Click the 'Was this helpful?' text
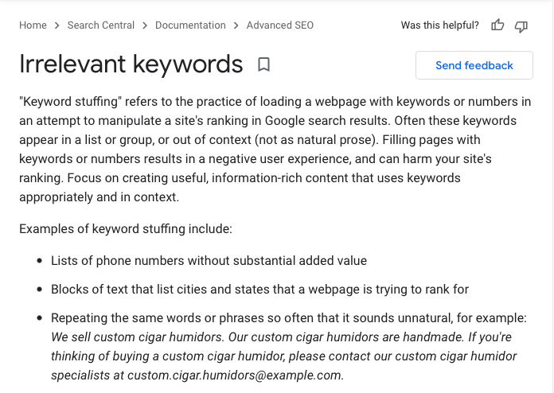This screenshot has height=393, width=554. point(440,25)
